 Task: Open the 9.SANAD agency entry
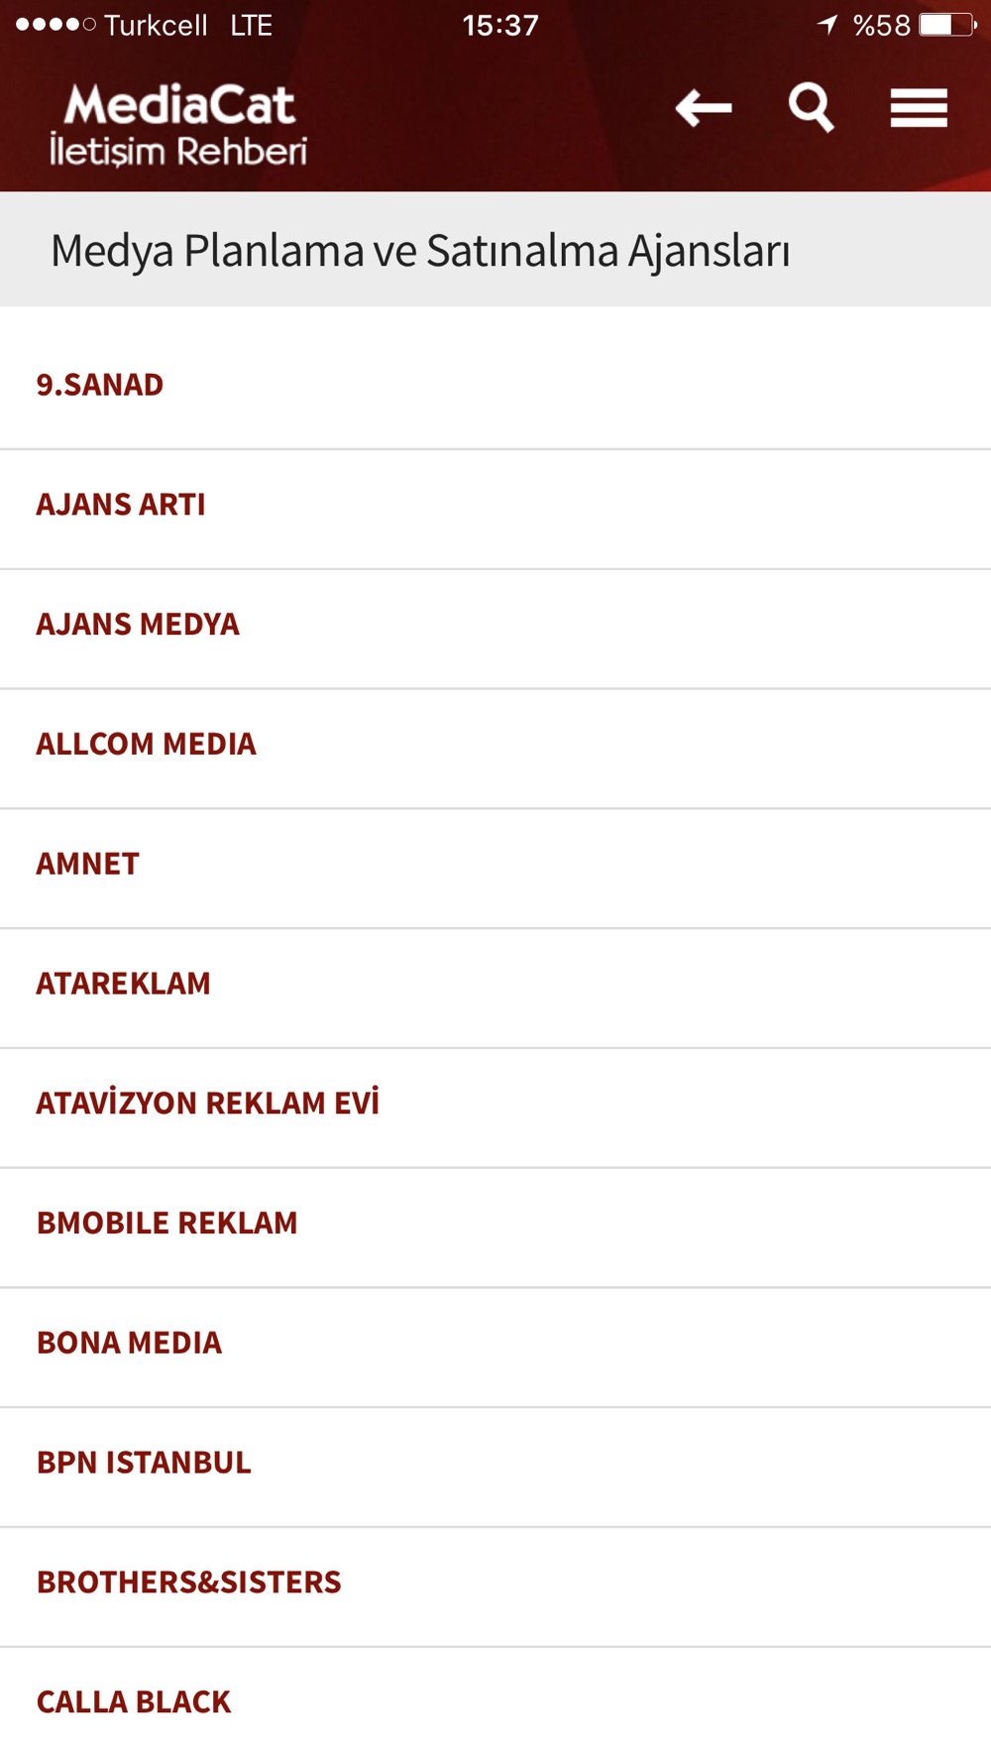coord(495,385)
